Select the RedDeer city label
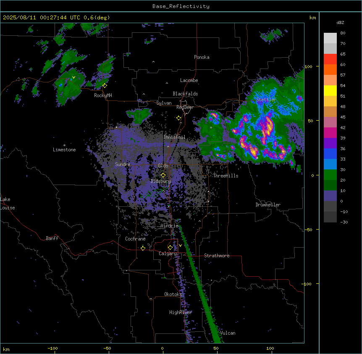This screenshot has height=354, width=362. (185, 107)
